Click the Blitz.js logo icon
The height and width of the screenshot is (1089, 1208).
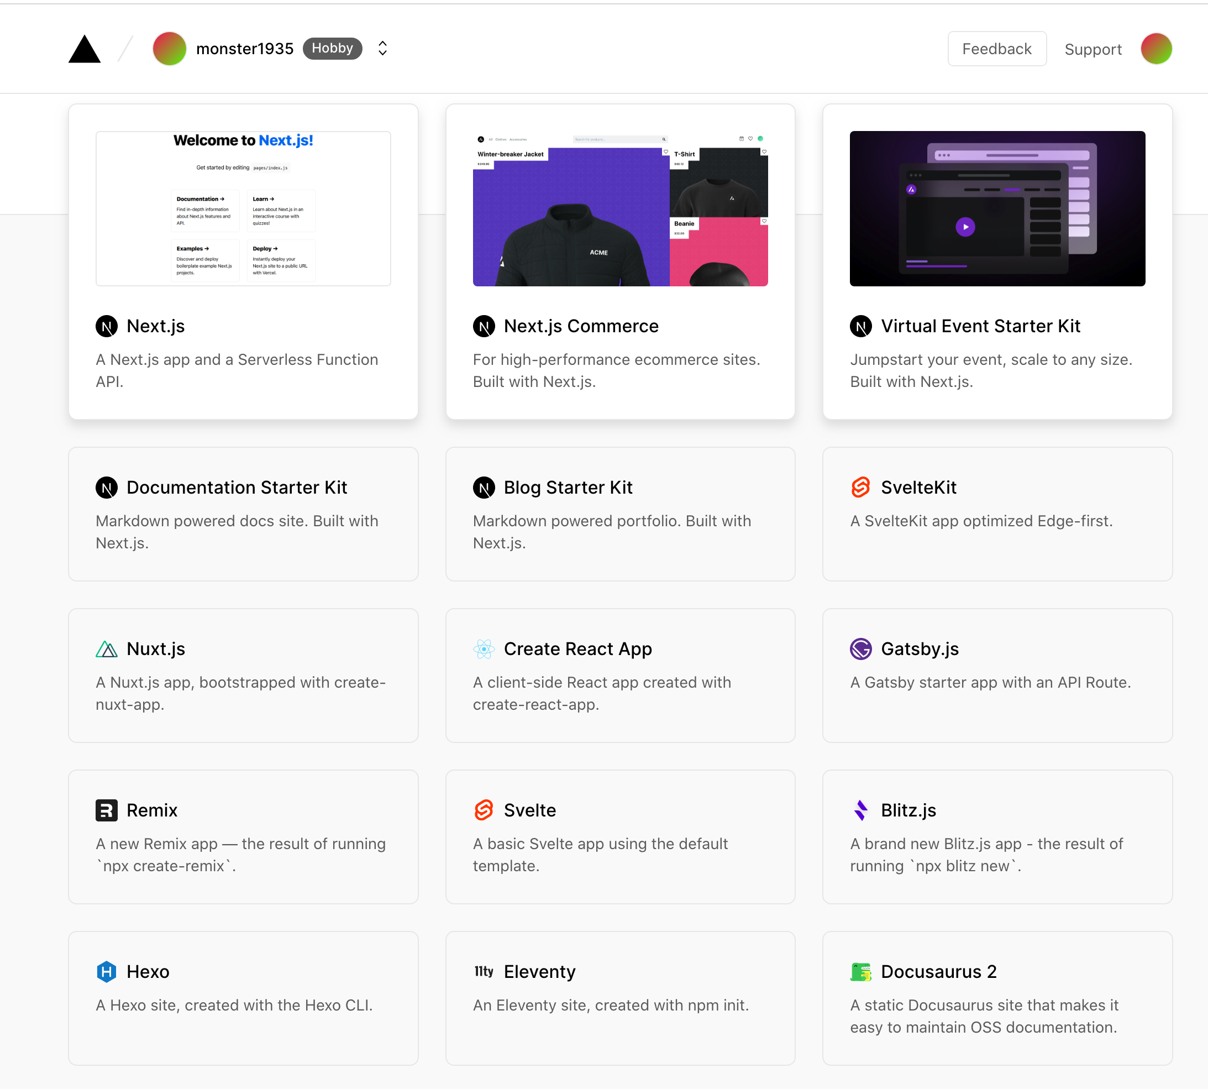pyautogui.click(x=861, y=811)
